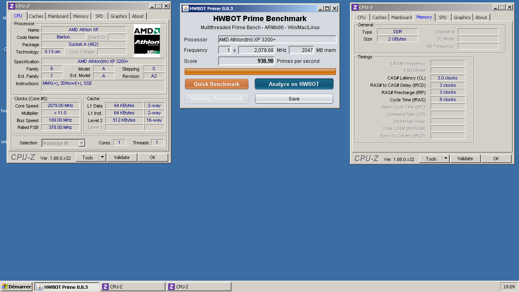Click the Tools button in the left CPU-Z window
The image size is (519, 292).
(88, 157)
